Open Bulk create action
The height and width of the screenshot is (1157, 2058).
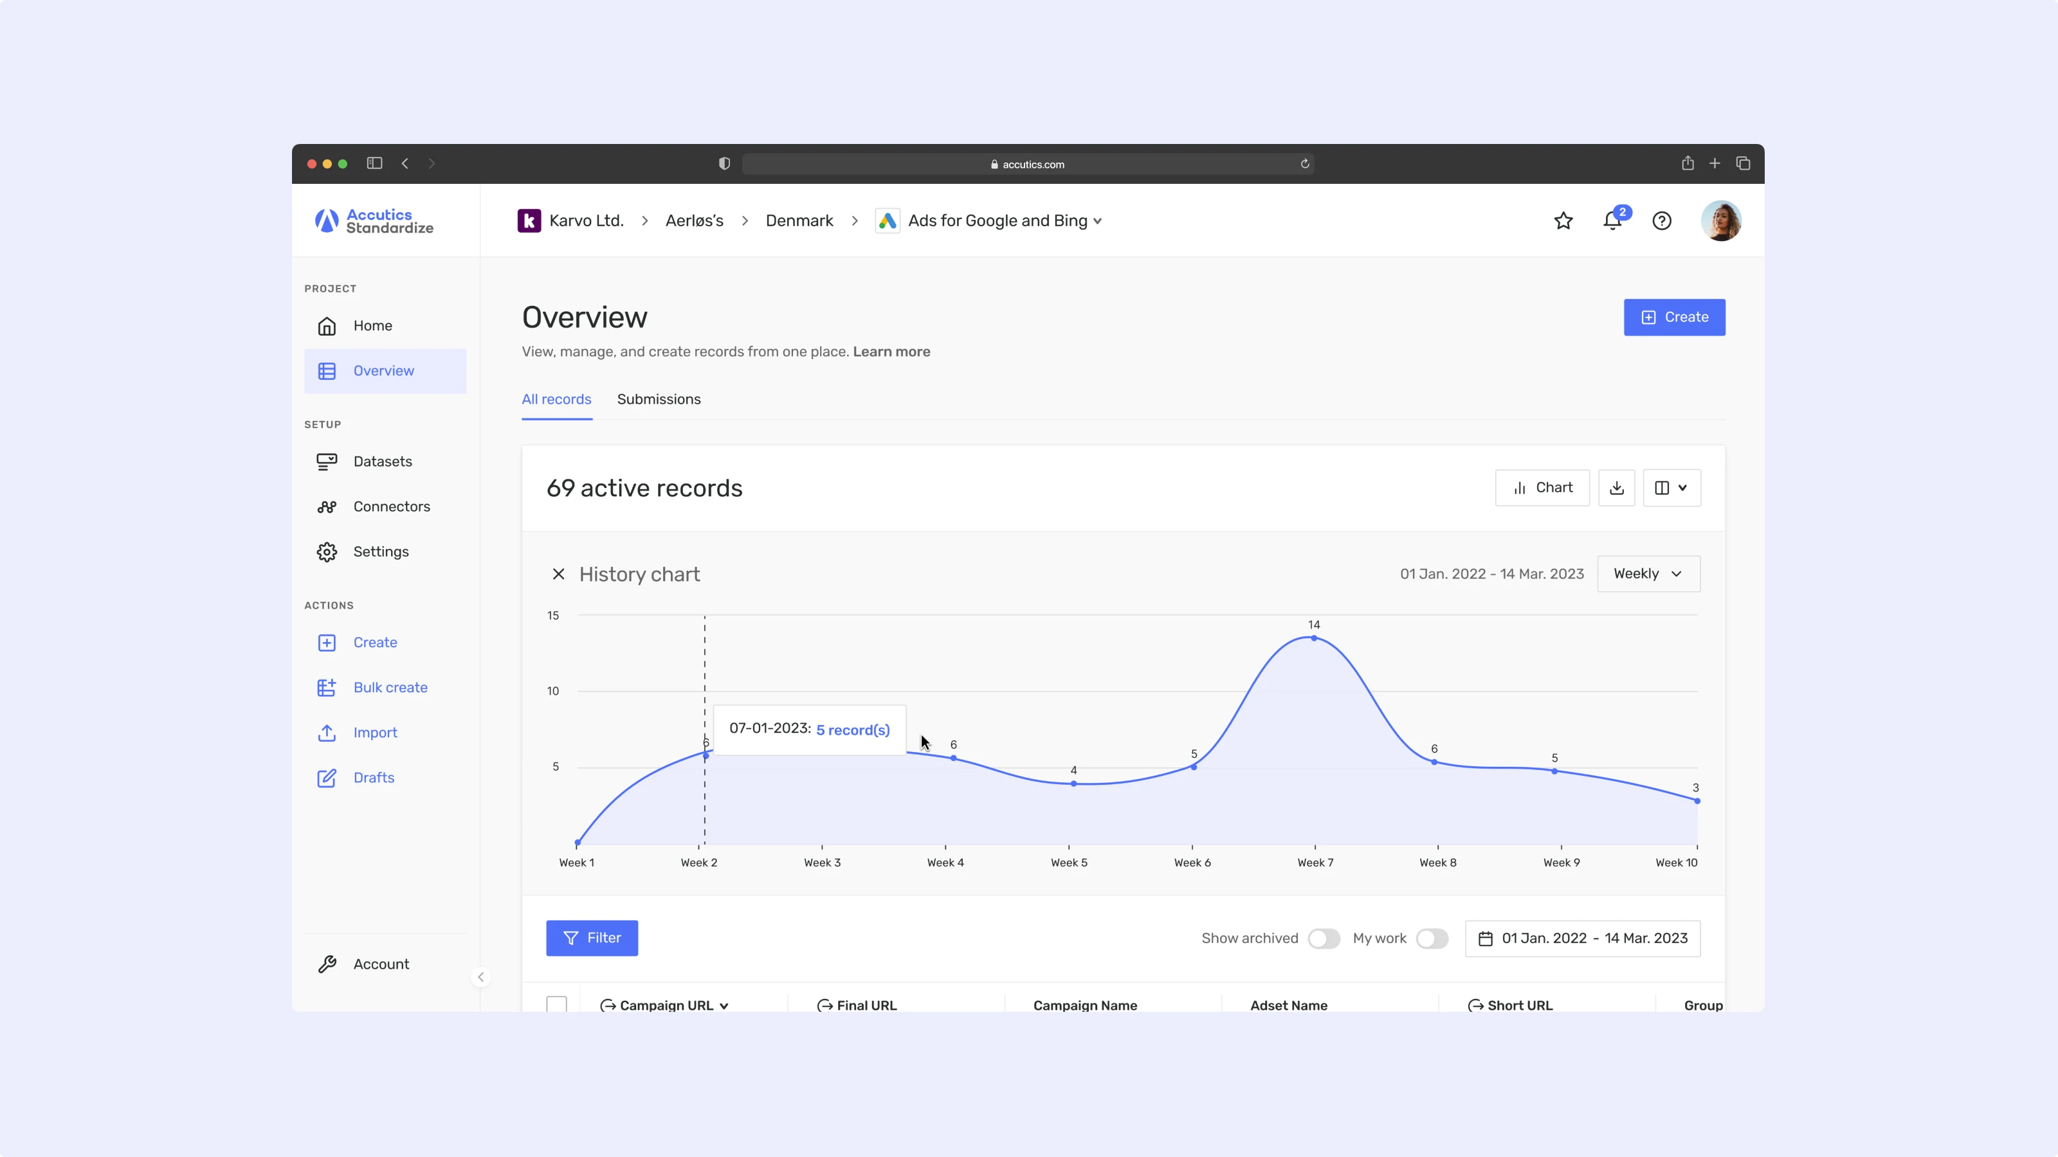coord(390,688)
